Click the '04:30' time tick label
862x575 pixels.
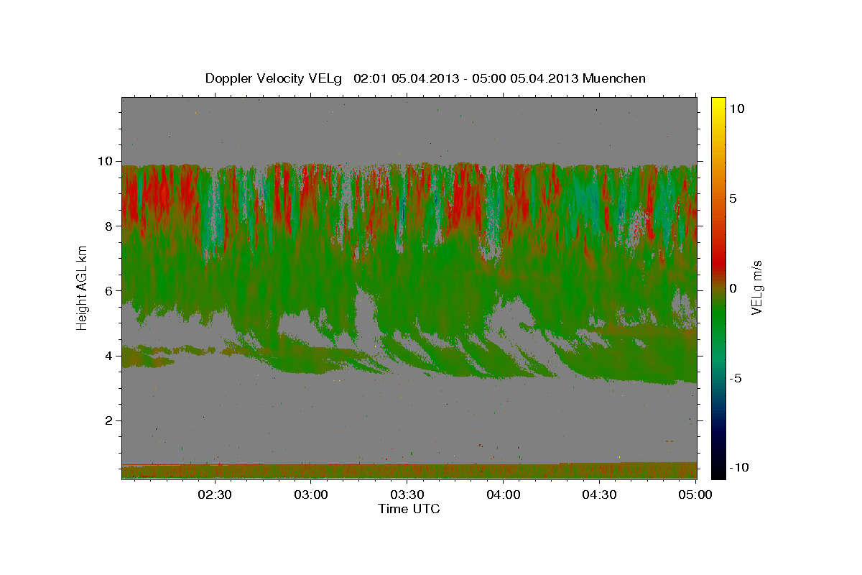pos(599,494)
